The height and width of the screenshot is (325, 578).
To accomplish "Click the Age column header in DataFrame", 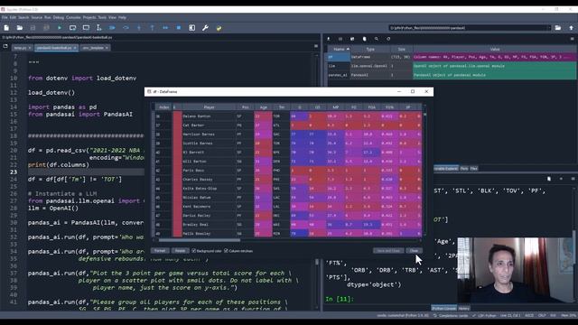I will point(263,107).
